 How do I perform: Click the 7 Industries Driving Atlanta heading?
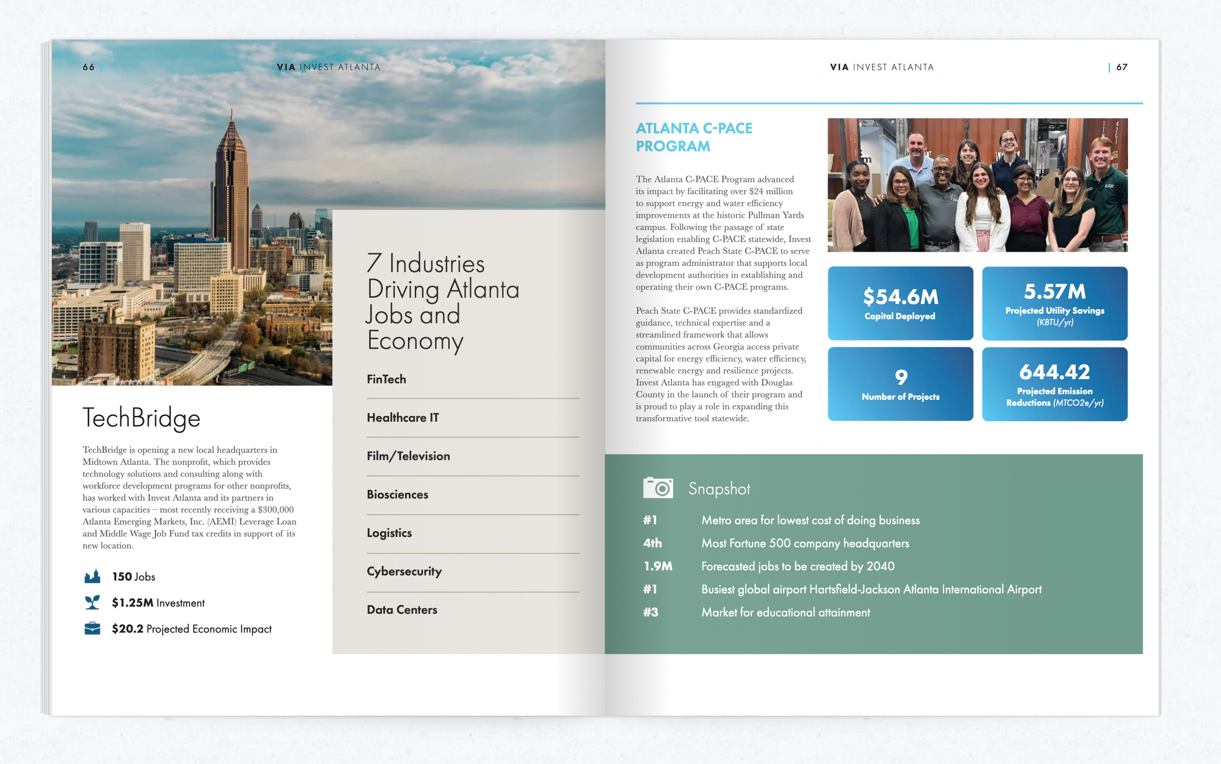[442, 302]
